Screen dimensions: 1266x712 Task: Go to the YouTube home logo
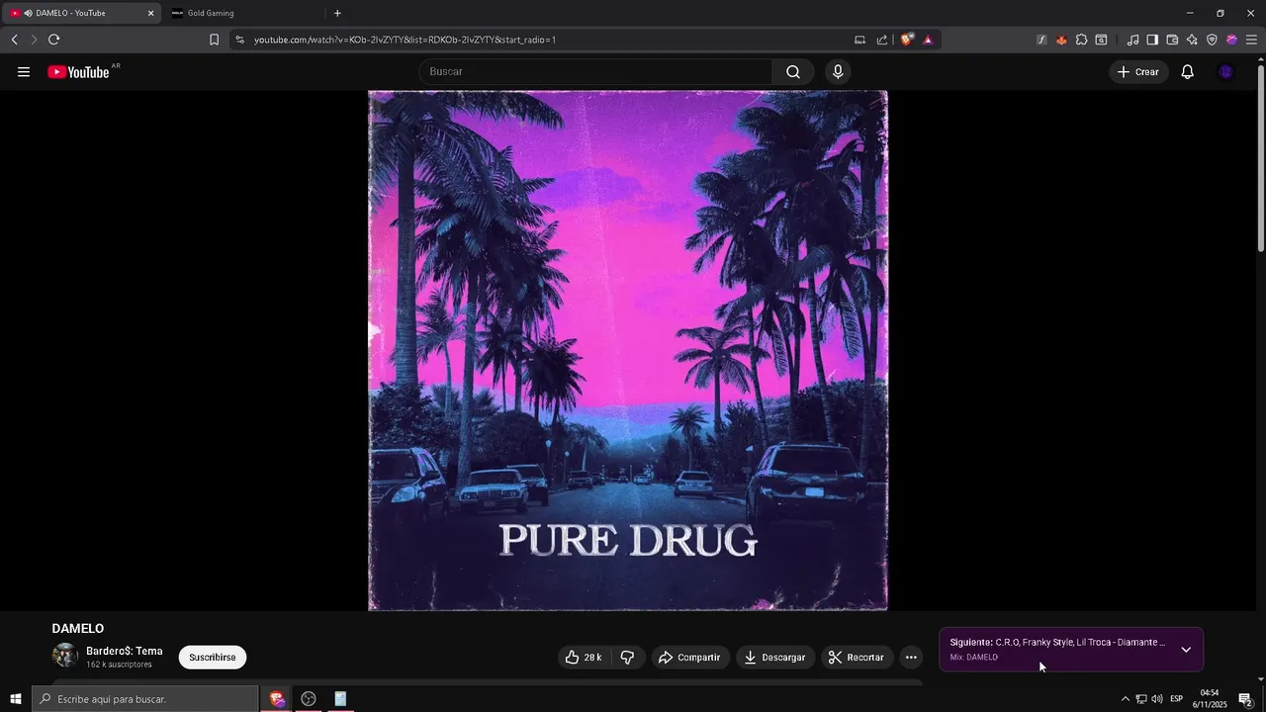pos(78,72)
